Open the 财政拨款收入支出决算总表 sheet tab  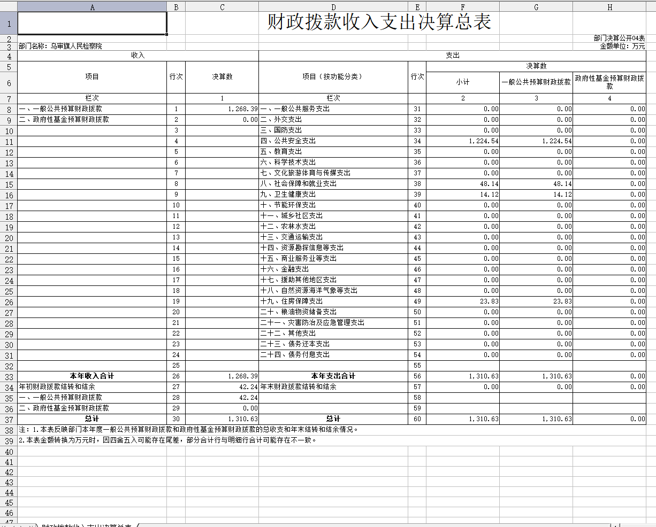pos(87,525)
